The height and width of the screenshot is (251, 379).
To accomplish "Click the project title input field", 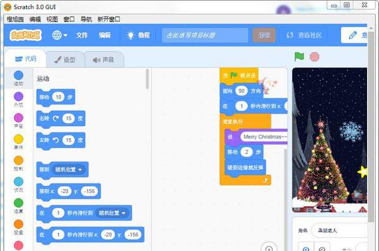I will 205,35.
